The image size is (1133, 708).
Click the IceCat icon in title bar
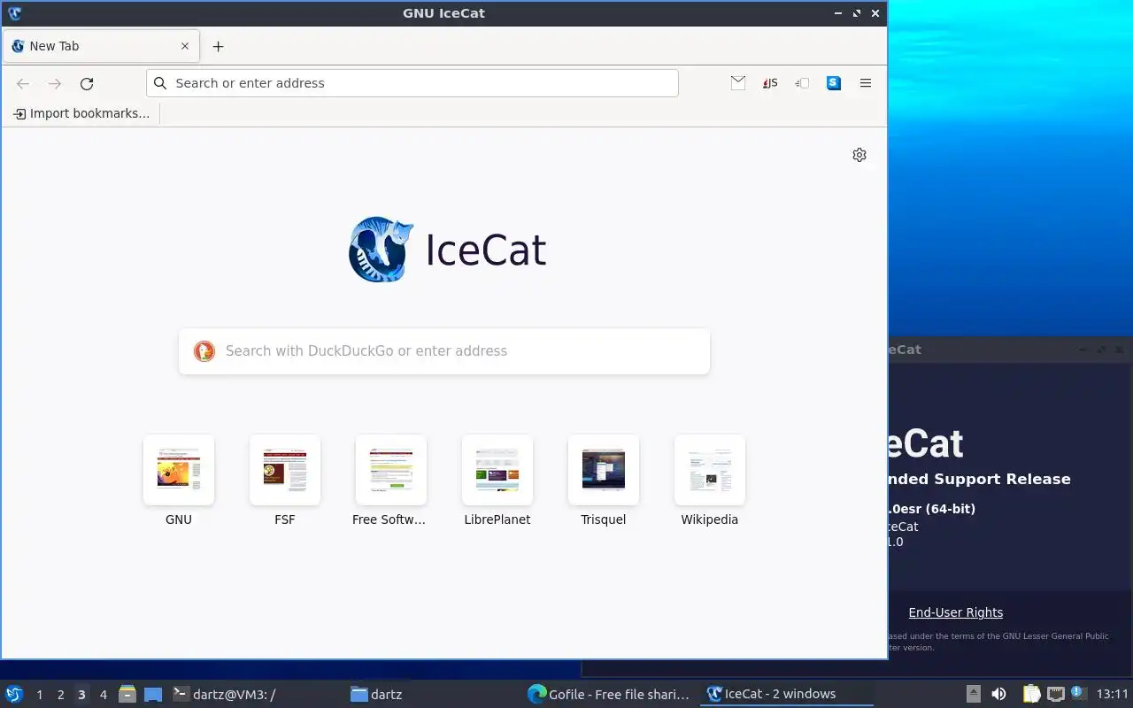(x=14, y=13)
